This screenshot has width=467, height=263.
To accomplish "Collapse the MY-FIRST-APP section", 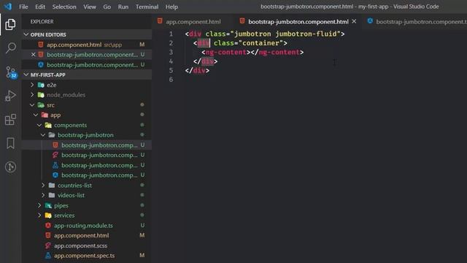I will point(26,75).
